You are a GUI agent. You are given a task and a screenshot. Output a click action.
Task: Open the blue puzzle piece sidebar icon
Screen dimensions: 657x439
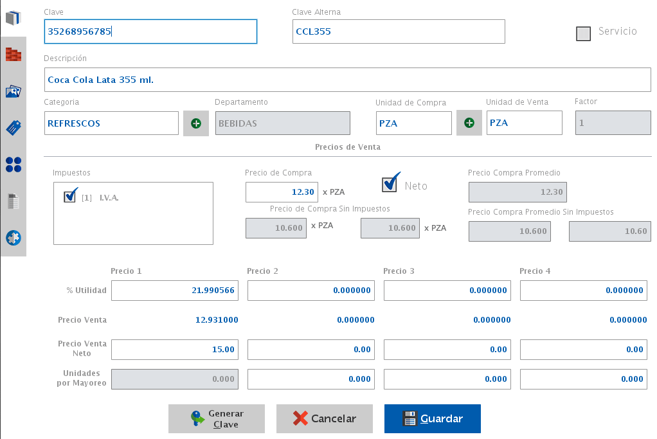pyautogui.click(x=14, y=238)
